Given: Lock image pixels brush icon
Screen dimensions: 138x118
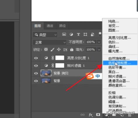Looking at the screenshot, I should pos(53,49).
